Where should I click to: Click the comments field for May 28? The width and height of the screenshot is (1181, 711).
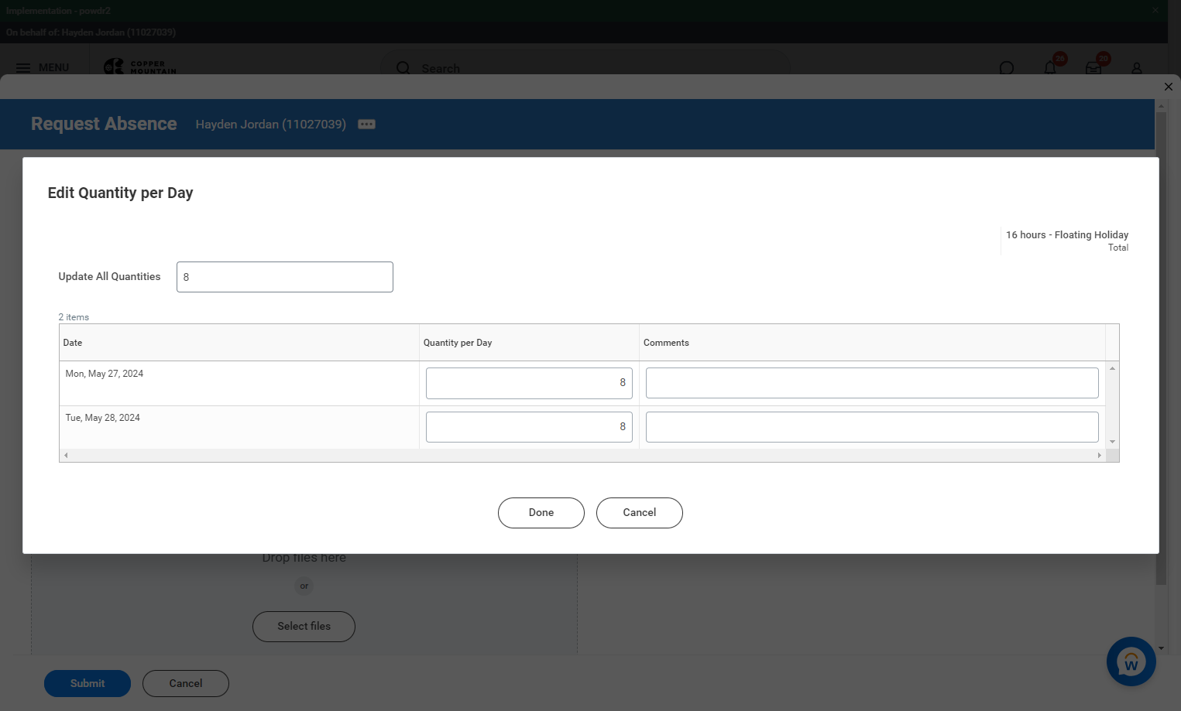[x=872, y=427]
